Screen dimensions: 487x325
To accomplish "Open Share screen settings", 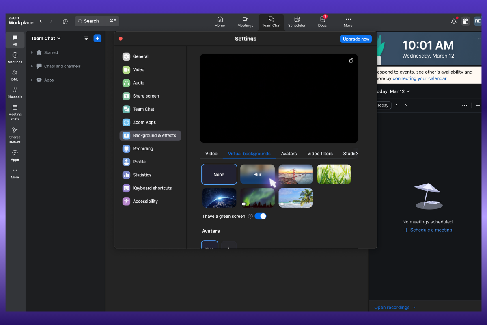I will [x=150, y=96].
